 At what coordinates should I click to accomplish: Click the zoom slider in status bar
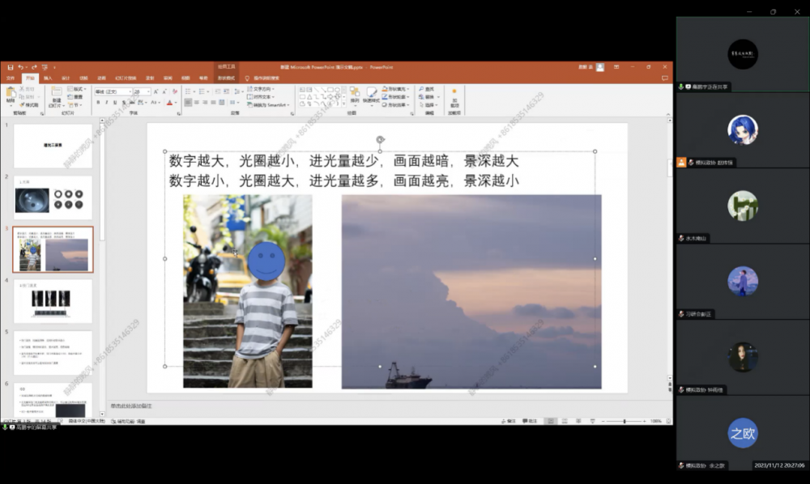point(624,421)
